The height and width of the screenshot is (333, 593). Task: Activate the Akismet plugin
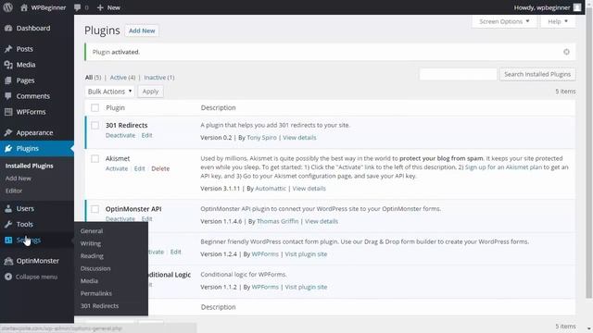117,168
